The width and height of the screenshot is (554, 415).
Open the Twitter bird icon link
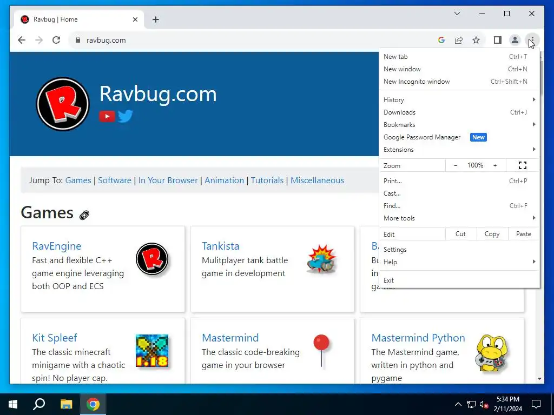(x=125, y=116)
